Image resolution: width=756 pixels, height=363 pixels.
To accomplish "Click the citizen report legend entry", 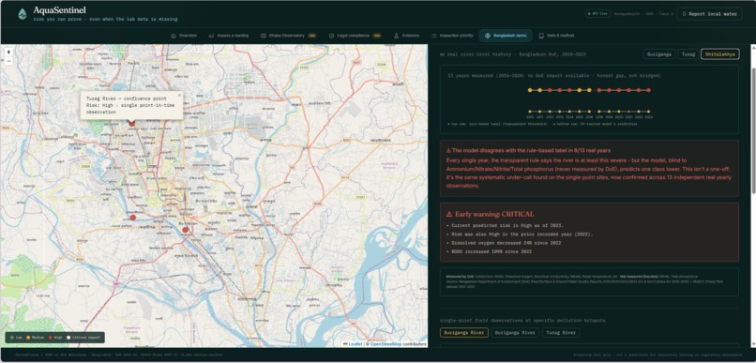I will 84,338.
